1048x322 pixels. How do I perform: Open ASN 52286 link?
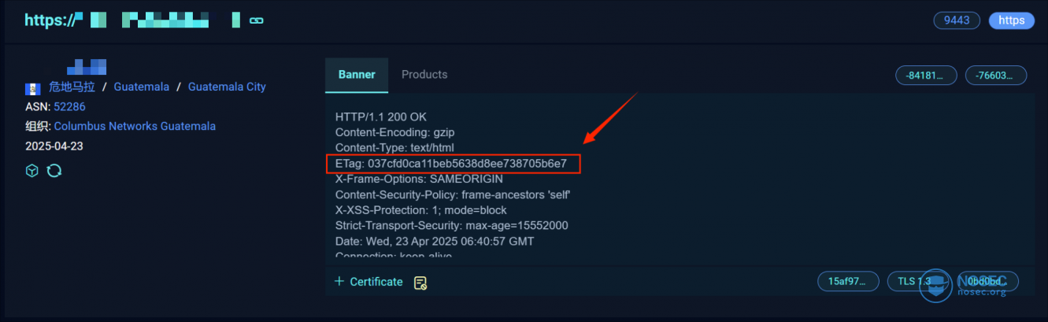[69, 106]
